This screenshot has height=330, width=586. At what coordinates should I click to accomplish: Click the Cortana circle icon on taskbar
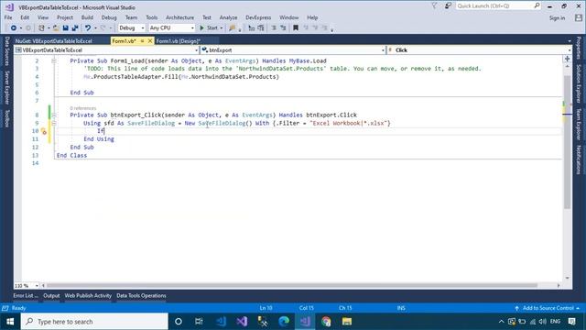pos(179,322)
